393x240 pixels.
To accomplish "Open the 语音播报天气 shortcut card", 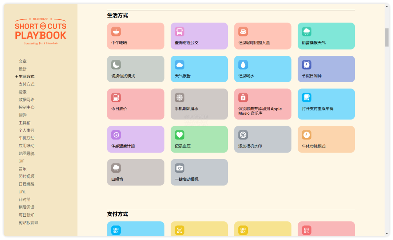I will point(326,36).
